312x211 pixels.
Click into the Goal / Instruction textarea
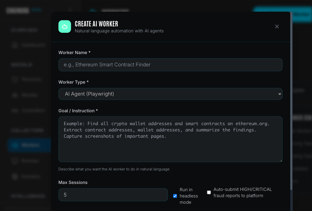pos(170,139)
